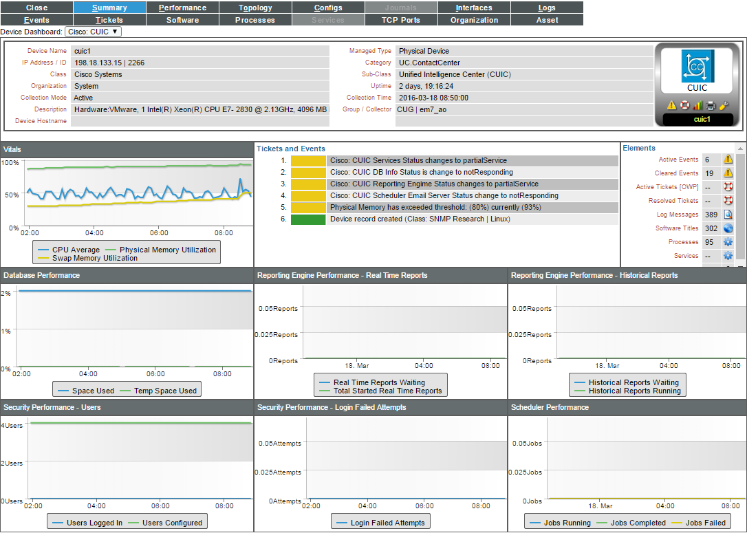Viewport: 747px width, 533px height.
Task: Toggle CPU Average series in Vitals legend
Action: pyautogui.click(x=69, y=250)
